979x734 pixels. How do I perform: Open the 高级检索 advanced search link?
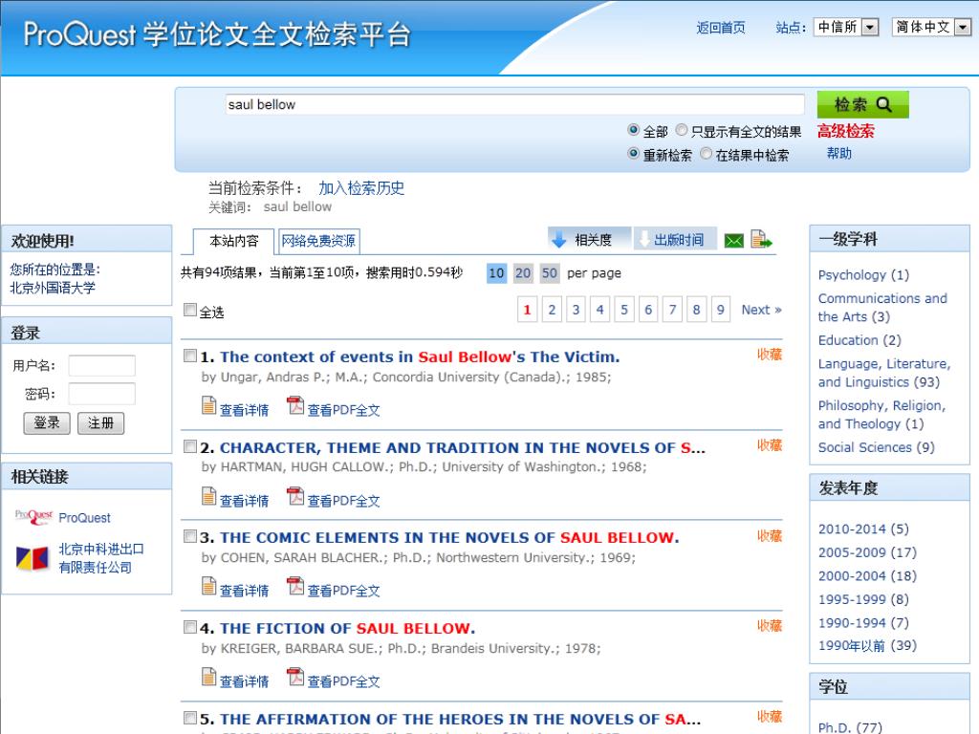coord(845,131)
